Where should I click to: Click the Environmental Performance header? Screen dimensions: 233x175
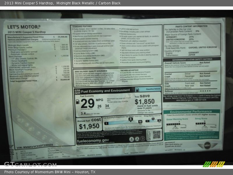[x=191, y=112]
